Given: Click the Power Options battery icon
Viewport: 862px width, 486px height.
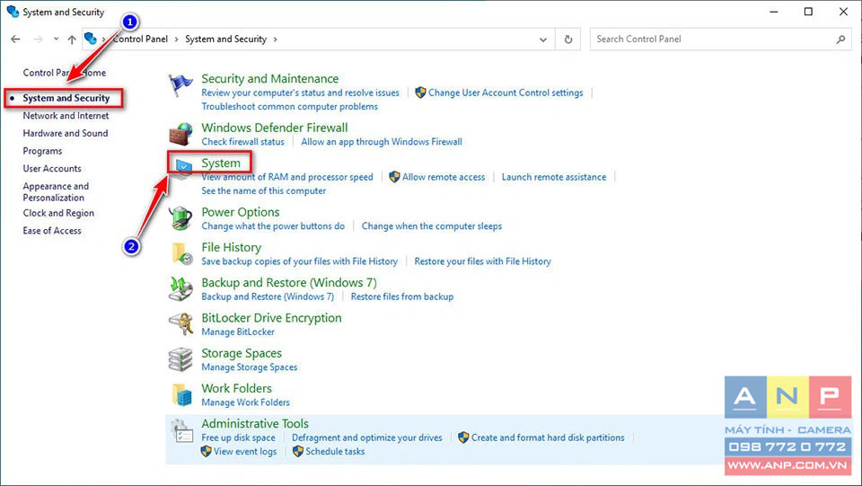Looking at the screenshot, I should pos(180,219).
